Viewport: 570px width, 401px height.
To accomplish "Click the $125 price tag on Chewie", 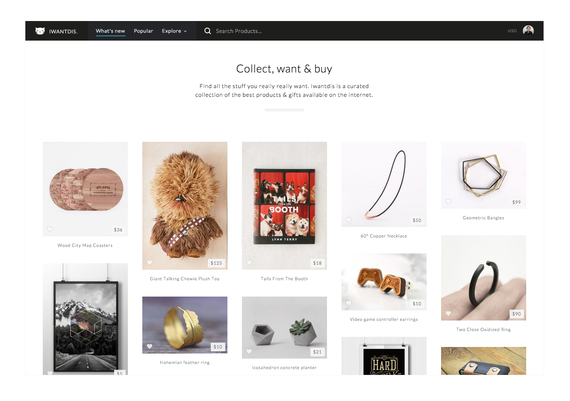I will [217, 263].
